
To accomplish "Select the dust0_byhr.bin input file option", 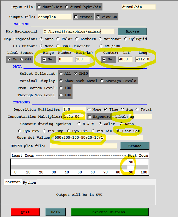I will 67,7.
